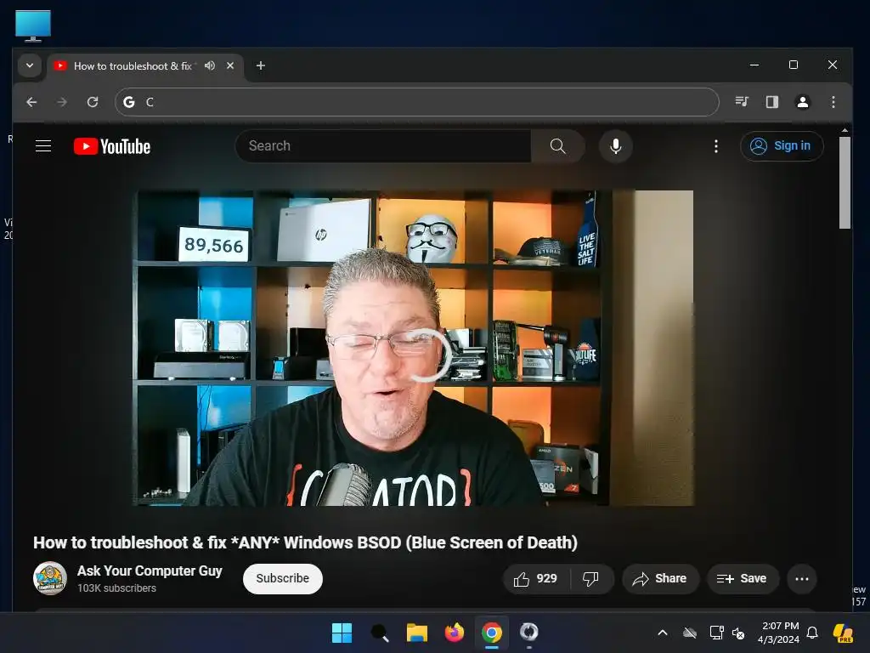
Task: Go forward with the browser arrow
Action: click(x=62, y=102)
